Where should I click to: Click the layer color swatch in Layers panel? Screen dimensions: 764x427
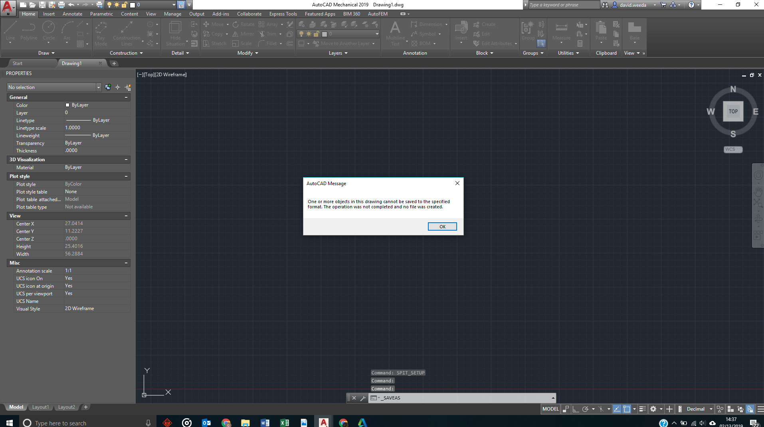[325, 34]
